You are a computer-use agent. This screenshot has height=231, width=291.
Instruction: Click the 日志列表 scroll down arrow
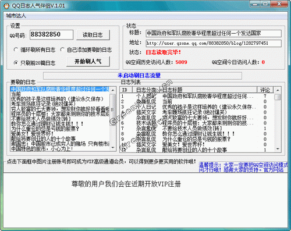point(278,149)
